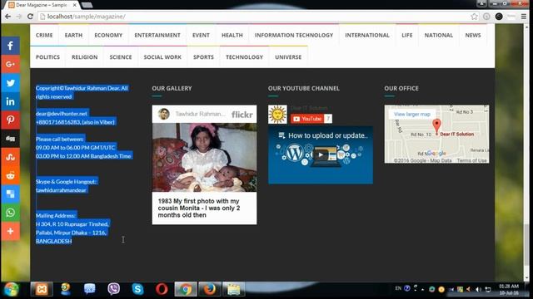Open the ENTERTAINMENT category
The height and width of the screenshot is (299, 533).
[x=157, y=35]
